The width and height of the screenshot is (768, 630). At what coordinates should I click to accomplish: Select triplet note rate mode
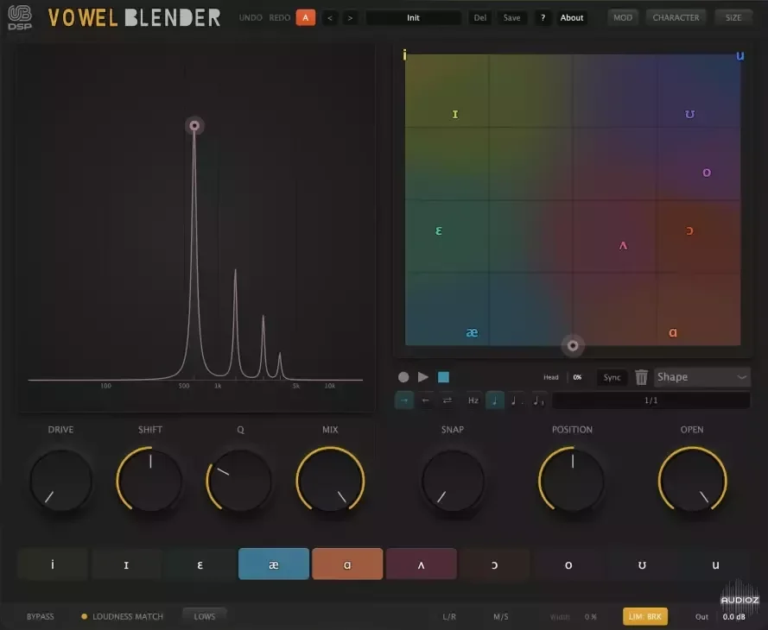pyautogui.click(x=538, y=400)
